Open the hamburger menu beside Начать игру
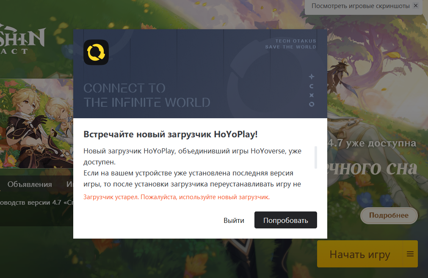 tap(410, 254)
